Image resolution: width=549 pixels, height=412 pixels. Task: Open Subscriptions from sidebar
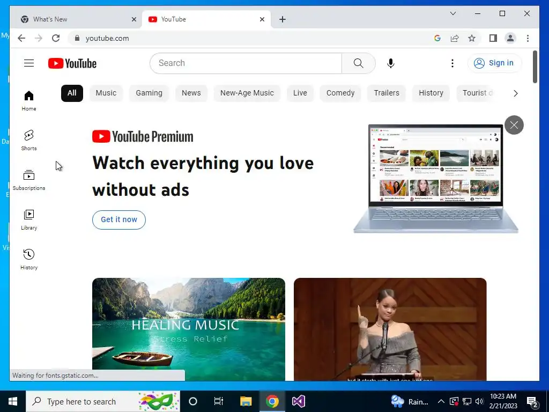click(x=29, y=180)
